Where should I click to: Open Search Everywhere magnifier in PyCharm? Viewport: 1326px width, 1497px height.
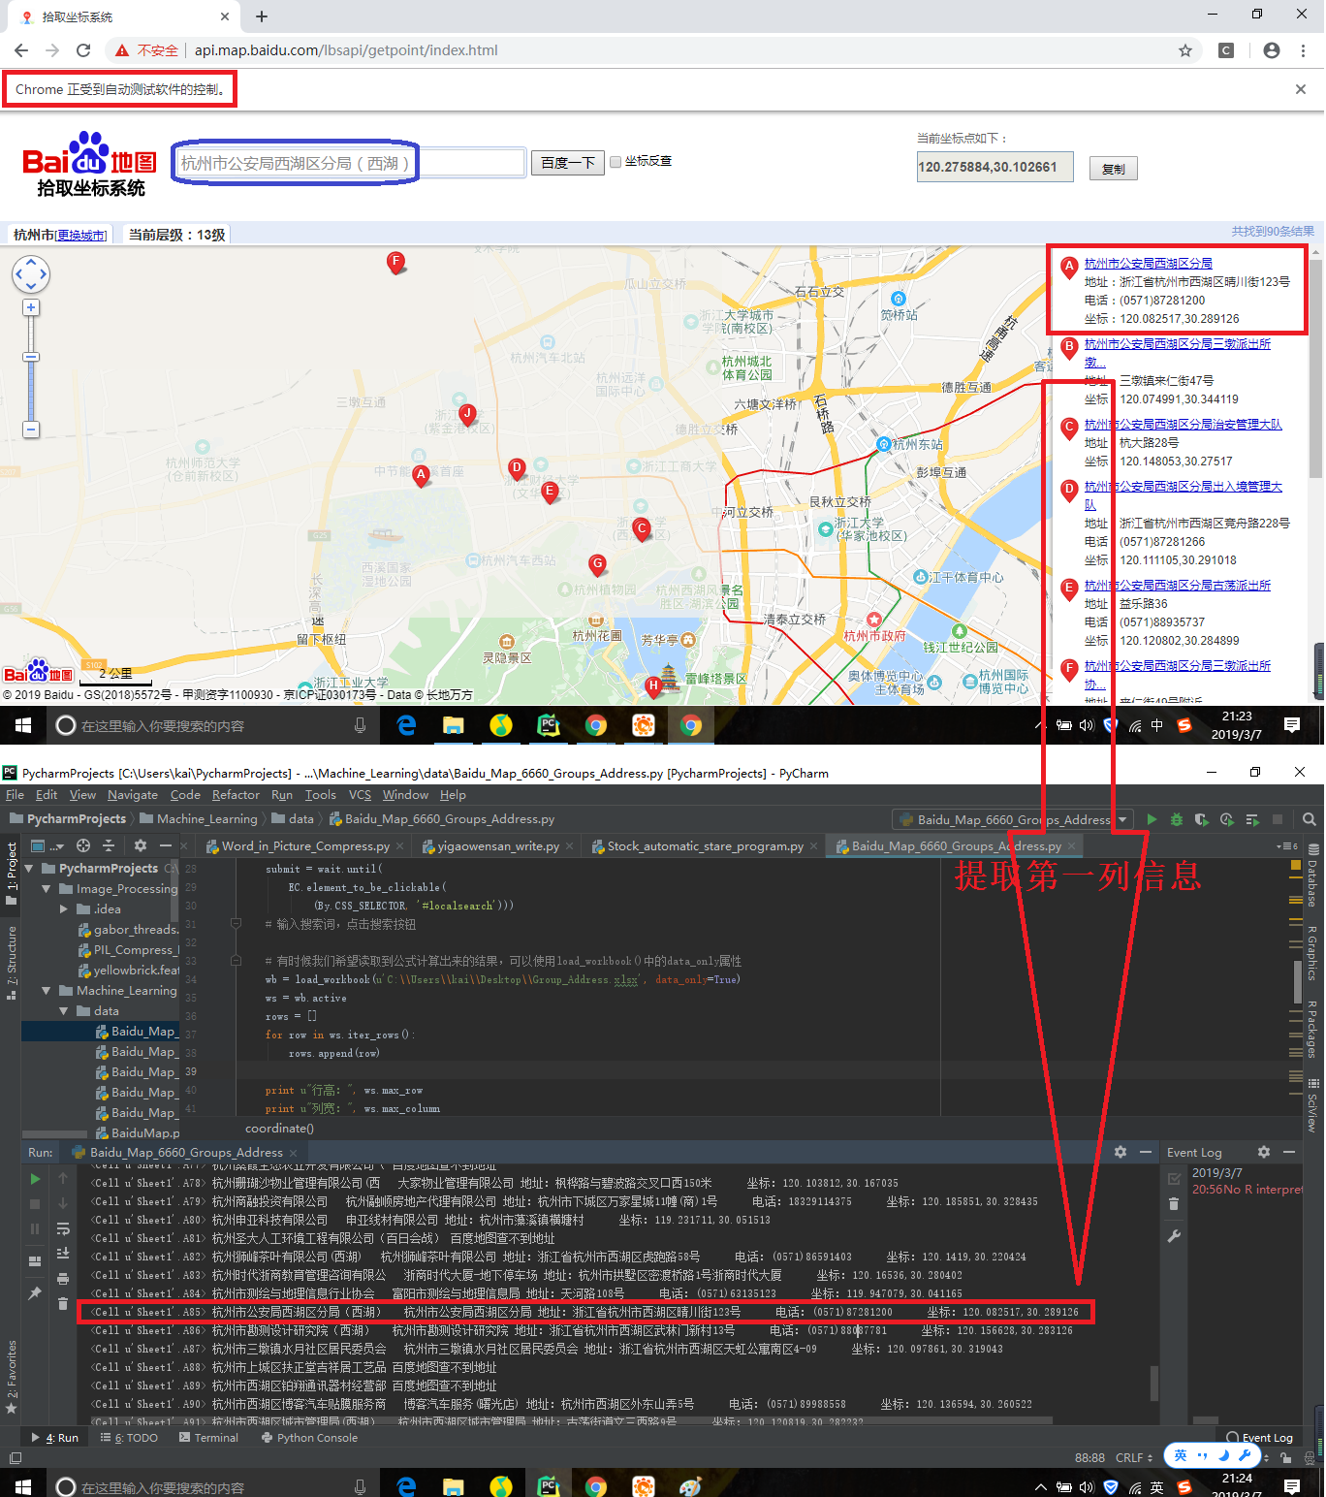[x=1309, y=819]
